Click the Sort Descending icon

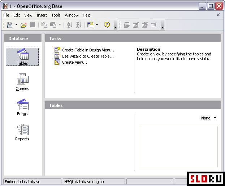click(79, 25)
